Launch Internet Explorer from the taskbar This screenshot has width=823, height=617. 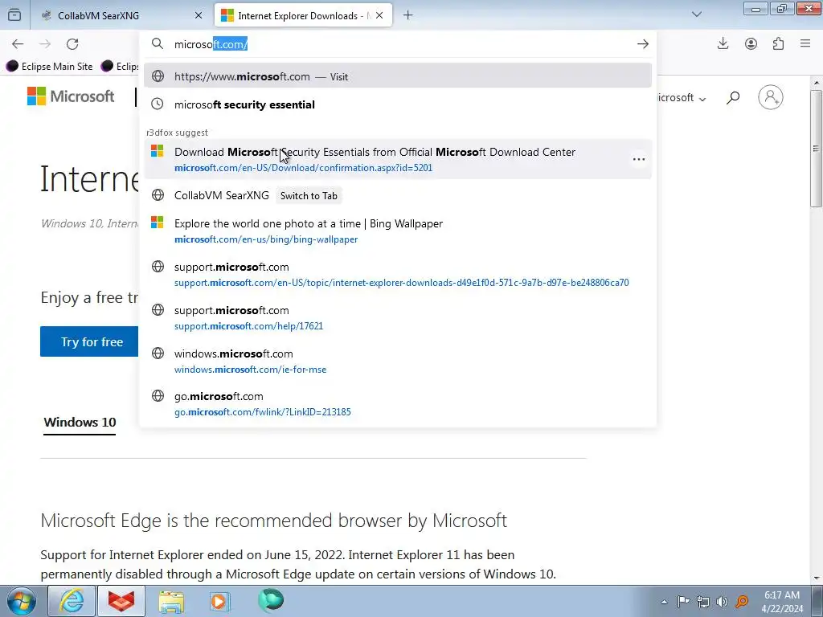[72, 601]
